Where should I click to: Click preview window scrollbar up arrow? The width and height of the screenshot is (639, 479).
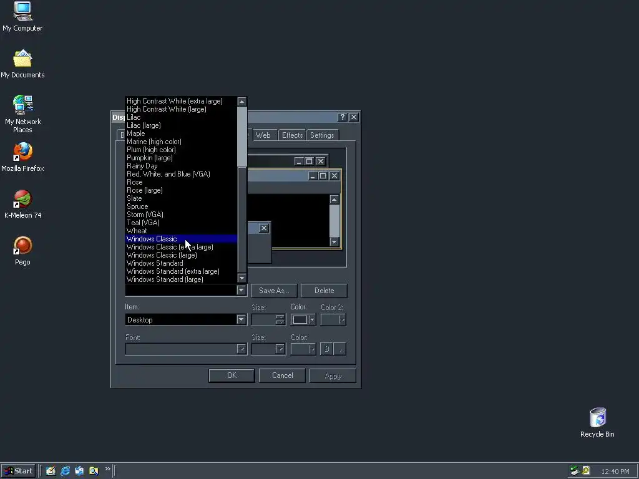click(x=334, y=199)
